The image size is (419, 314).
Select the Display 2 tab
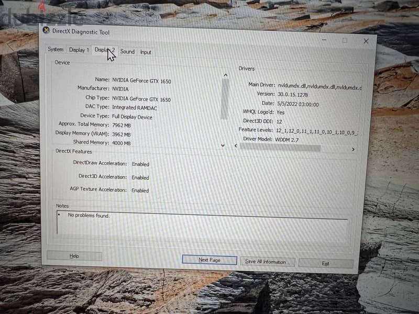105,50
